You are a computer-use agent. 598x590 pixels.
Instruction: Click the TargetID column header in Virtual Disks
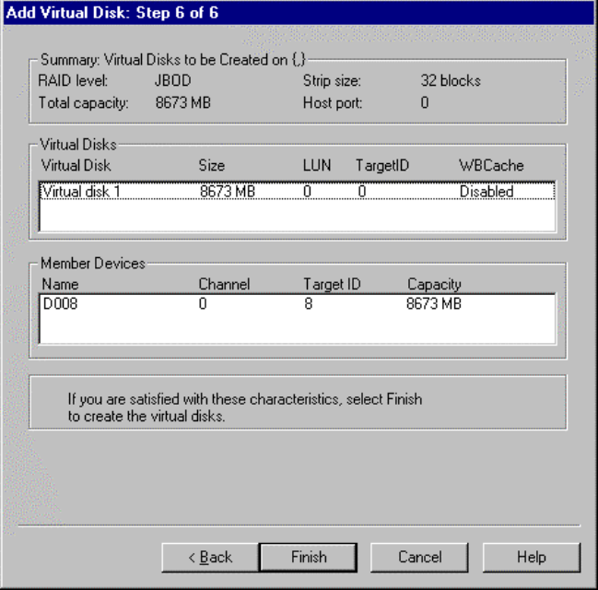381,166
